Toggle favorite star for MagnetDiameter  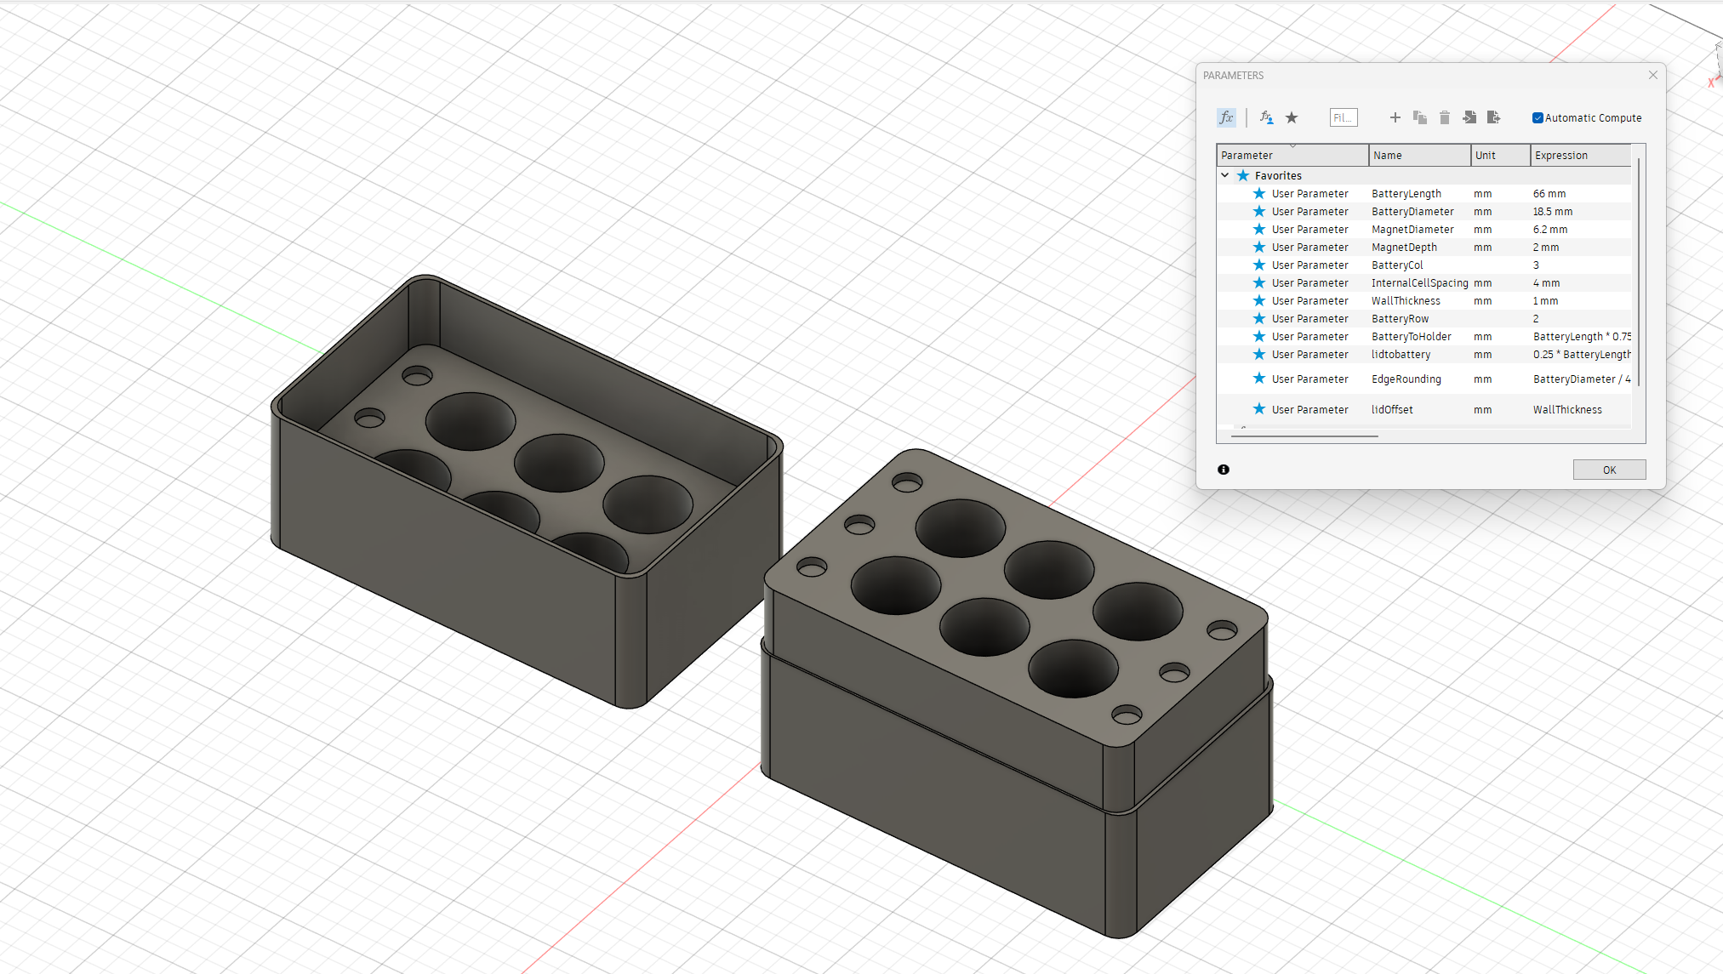tap(1259, 230)
